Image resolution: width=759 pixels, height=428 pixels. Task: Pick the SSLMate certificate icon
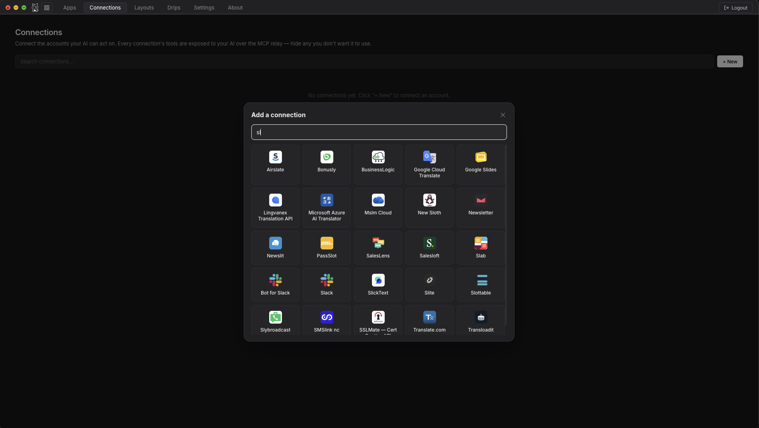click(x=378, y=317)
